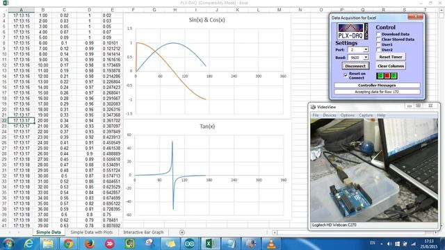This screenshot has height=250, width=445.
Task: Add a new sheet with plus icon
Action: [x=182, y=233]
